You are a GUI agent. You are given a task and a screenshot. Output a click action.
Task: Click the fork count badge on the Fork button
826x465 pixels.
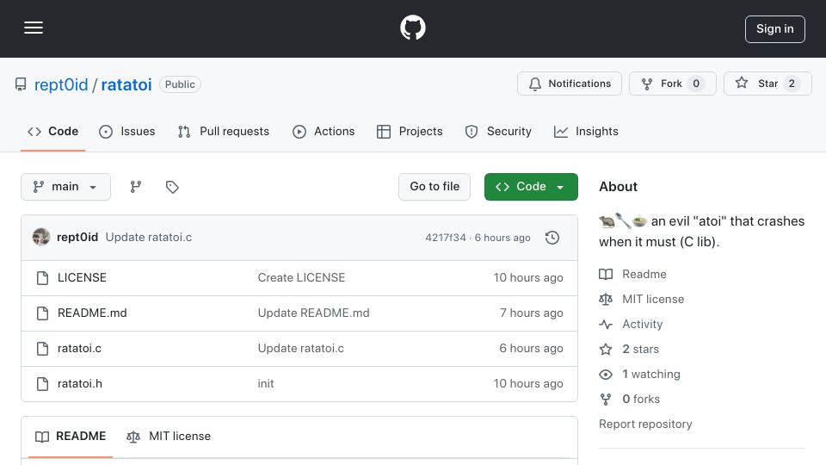point(696,84)
